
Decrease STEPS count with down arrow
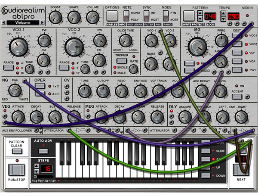37,171
